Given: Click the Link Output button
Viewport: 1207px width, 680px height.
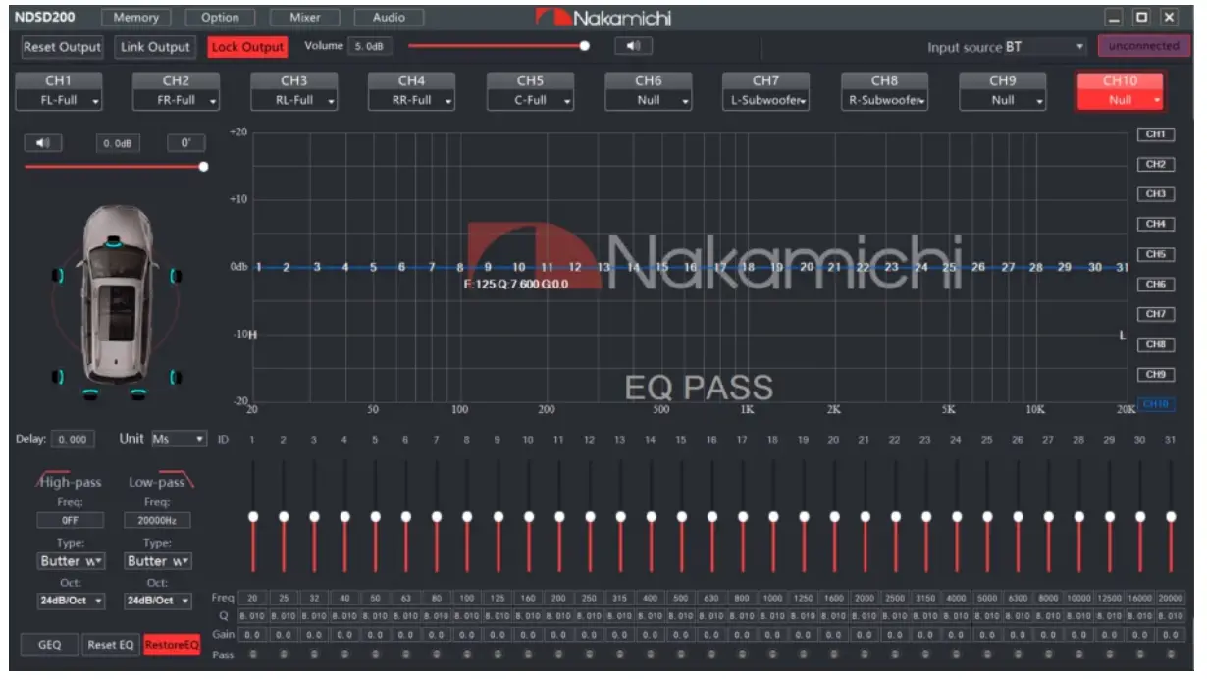Looking at the screenshot, I should tap(155, 47).
